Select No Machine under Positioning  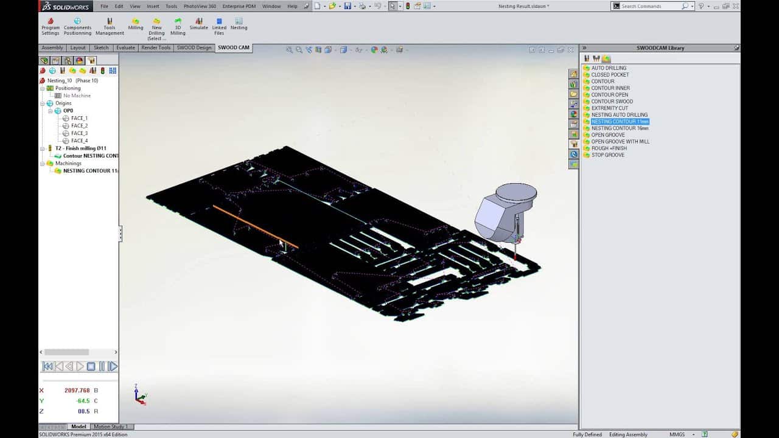(77, 96)
